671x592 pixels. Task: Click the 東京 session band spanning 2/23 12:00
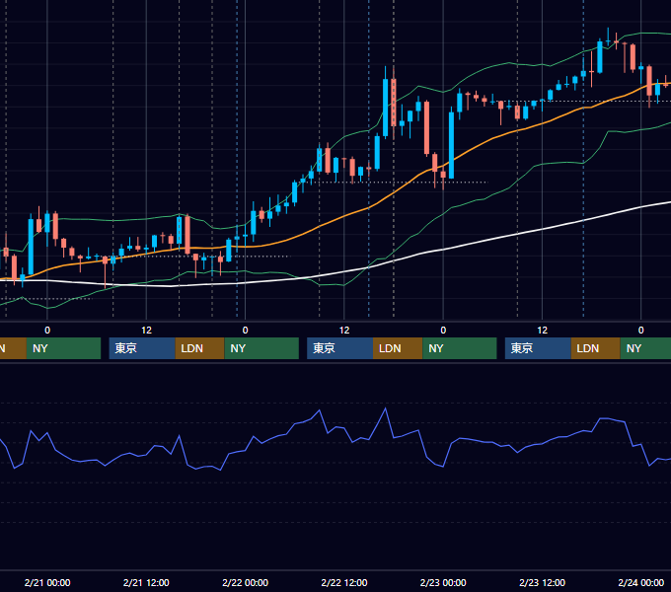pyautogui.click(x=538, y=348)
